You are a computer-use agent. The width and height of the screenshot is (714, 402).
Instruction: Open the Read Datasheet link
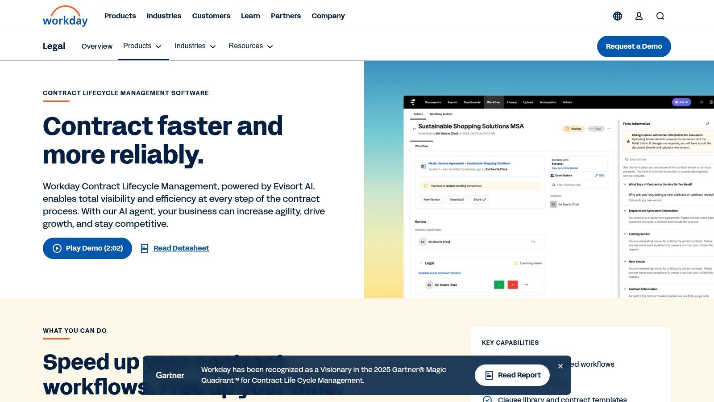coord(181,248)
